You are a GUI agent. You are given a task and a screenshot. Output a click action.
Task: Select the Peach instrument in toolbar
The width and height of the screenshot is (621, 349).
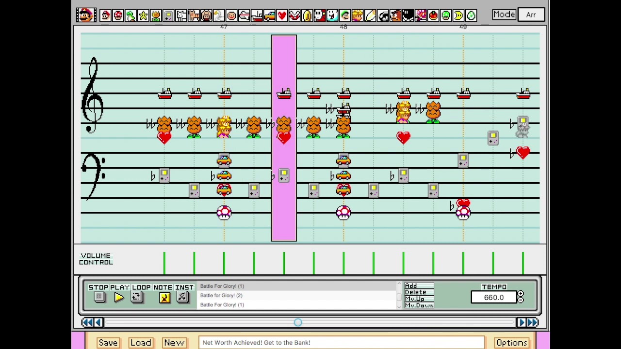[358, 16]
